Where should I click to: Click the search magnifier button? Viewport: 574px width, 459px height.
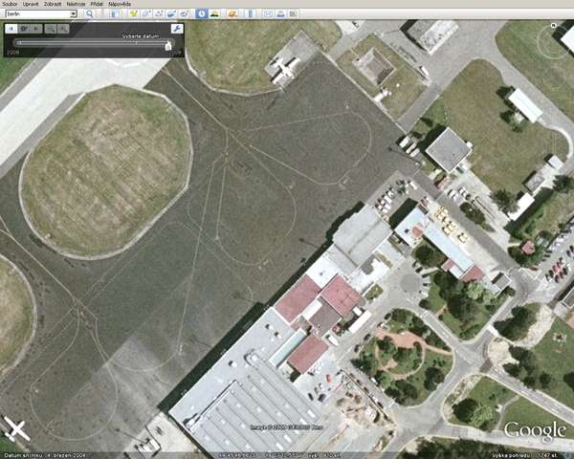click(90, 14)
